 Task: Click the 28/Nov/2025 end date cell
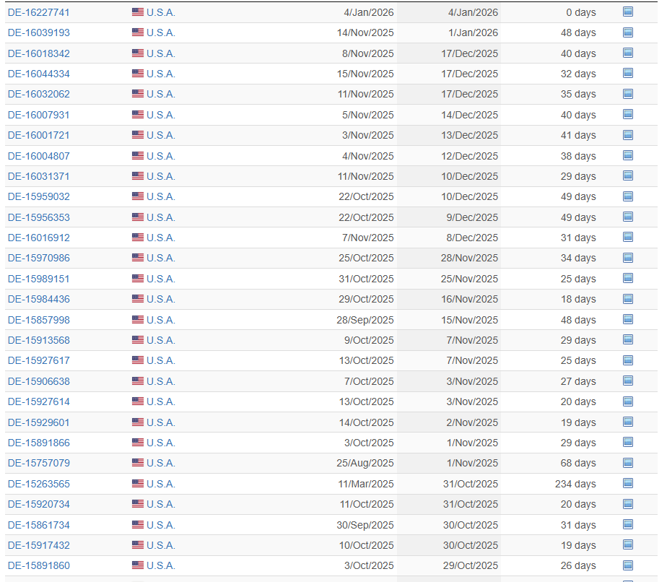[469, 258]
